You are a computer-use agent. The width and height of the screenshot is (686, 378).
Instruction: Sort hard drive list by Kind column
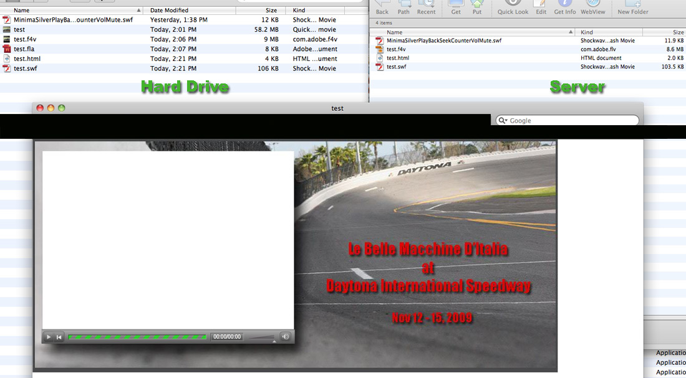click(315, 10)
